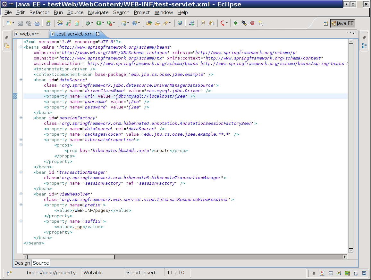This screenshot has width=371, height=280.
Task: Collapse the beans root element fold
Action: point(21,47)
